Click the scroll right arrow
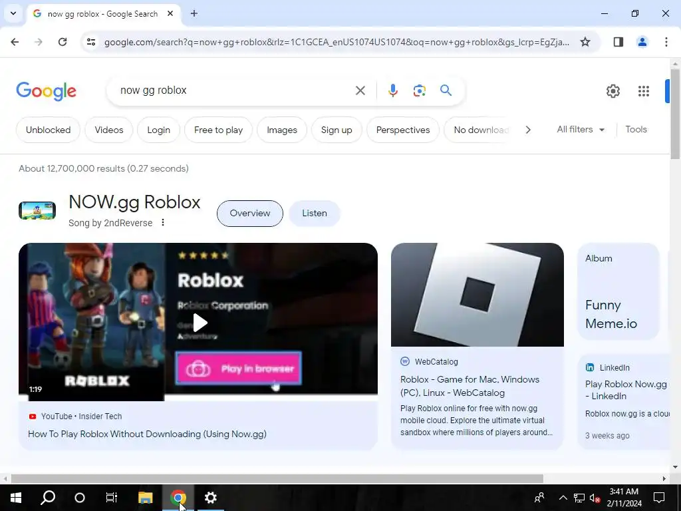The width and height of the screenshot is (681, 511). 664,478
